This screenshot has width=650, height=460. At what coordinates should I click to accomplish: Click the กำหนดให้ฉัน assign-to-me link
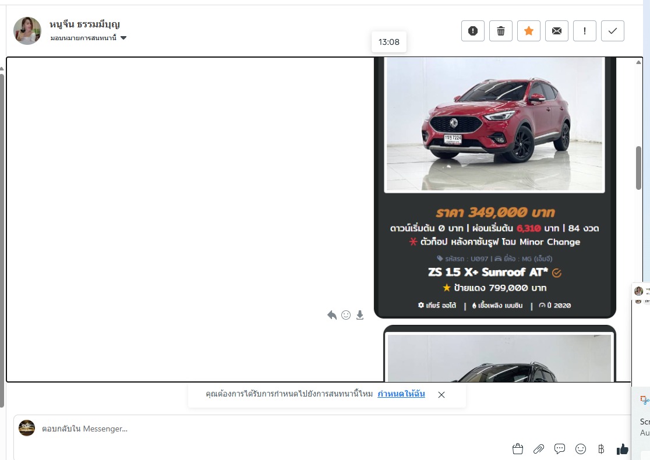point(401,394)
